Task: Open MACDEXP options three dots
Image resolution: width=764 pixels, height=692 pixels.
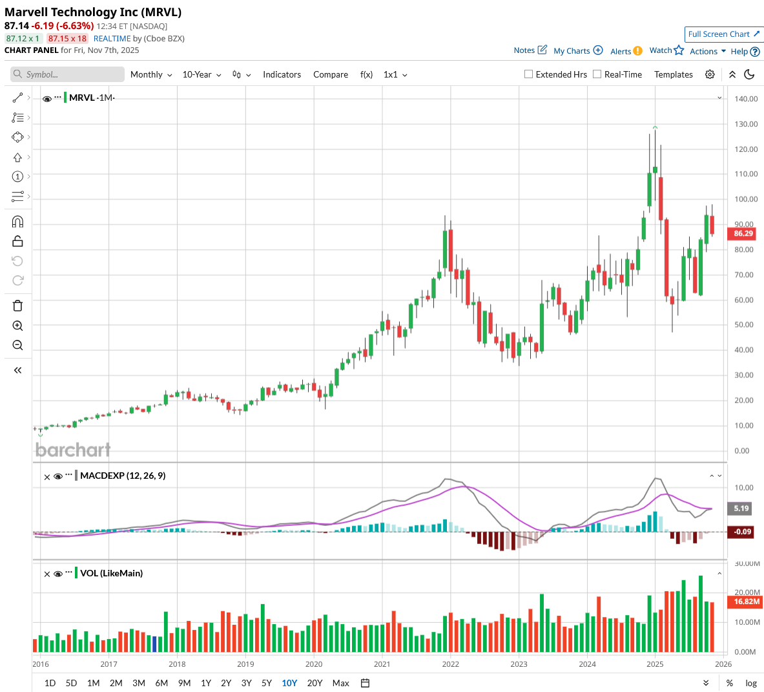Action: [68, 475]
